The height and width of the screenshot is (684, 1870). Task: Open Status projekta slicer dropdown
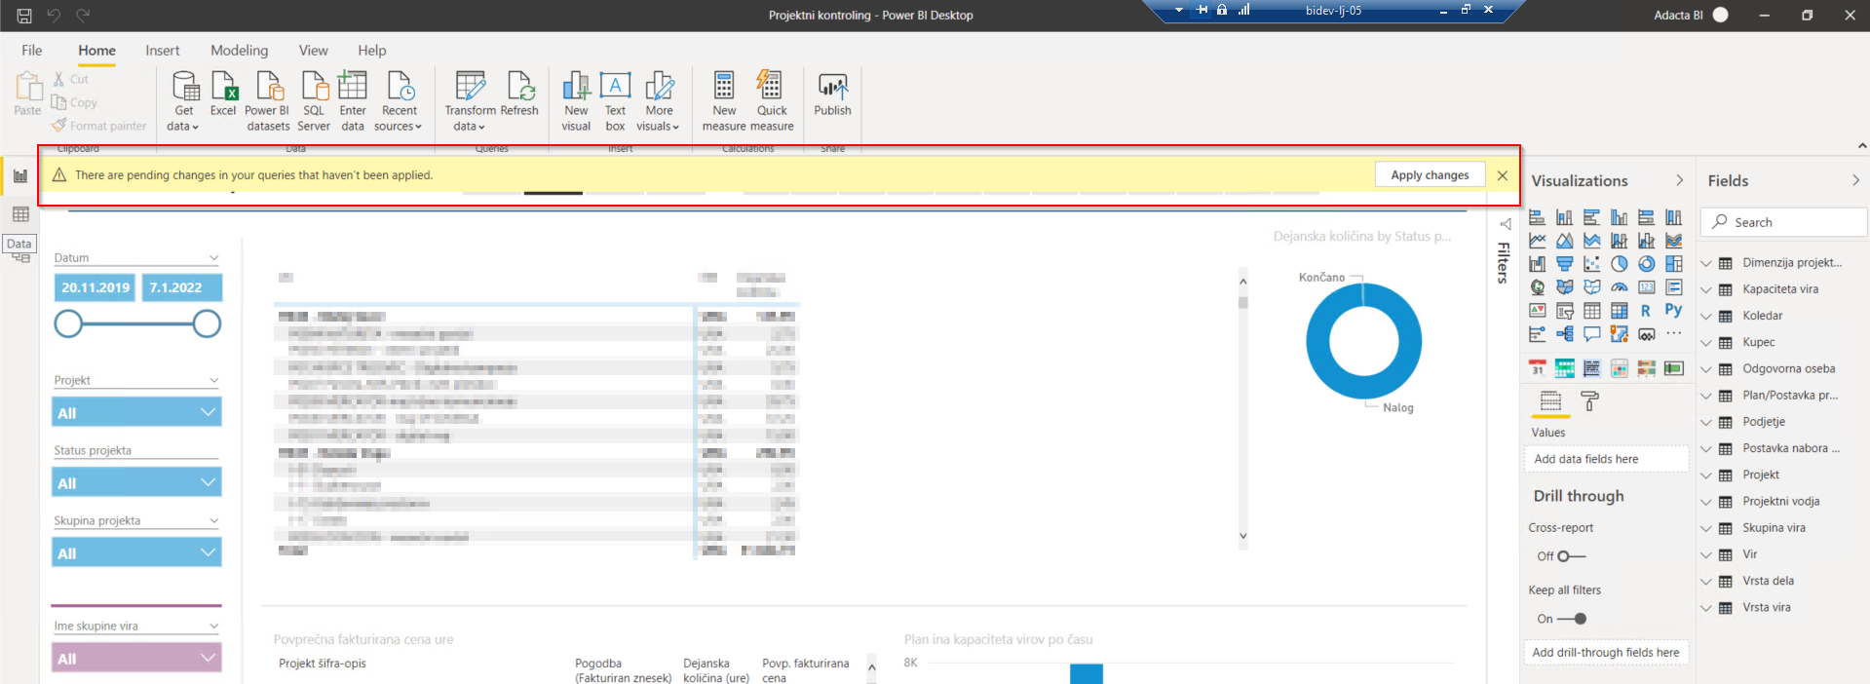pos(136,482)
